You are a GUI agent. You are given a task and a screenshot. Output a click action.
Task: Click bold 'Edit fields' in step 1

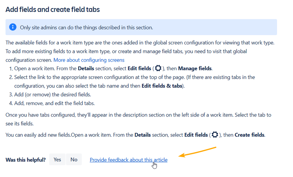139,68
